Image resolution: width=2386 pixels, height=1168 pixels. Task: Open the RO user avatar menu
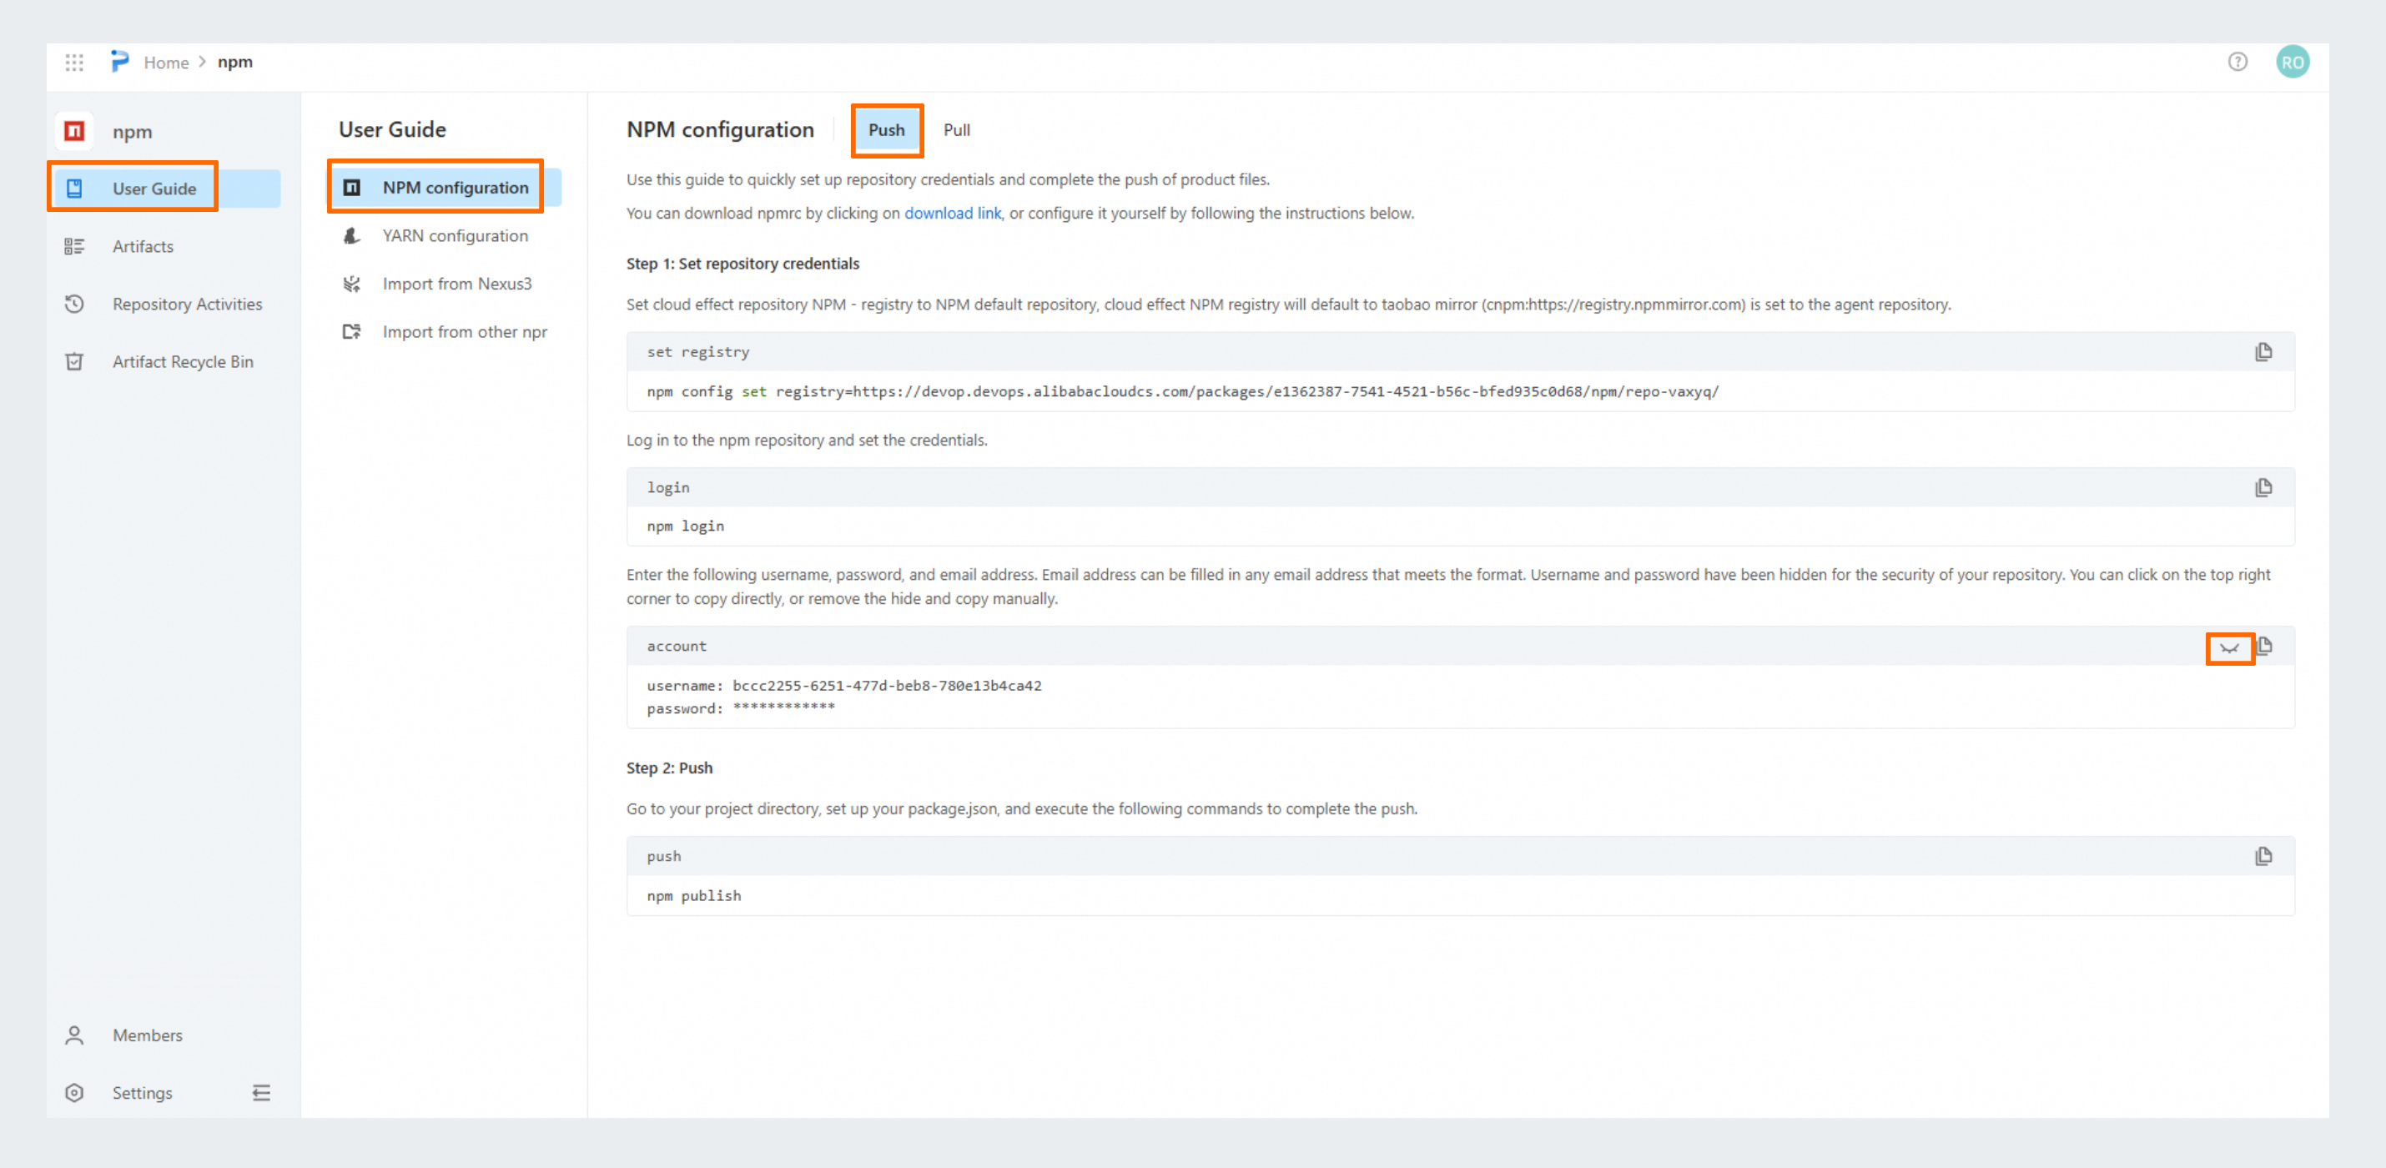[2292, 62]
